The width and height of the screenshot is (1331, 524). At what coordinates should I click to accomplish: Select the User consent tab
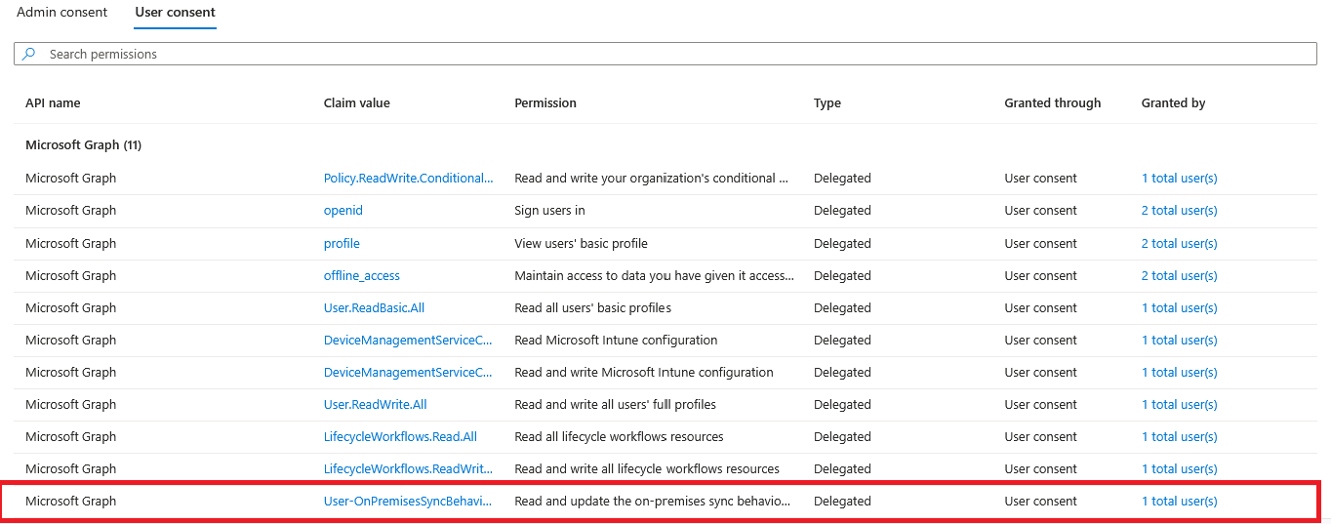tap(176, 13)
